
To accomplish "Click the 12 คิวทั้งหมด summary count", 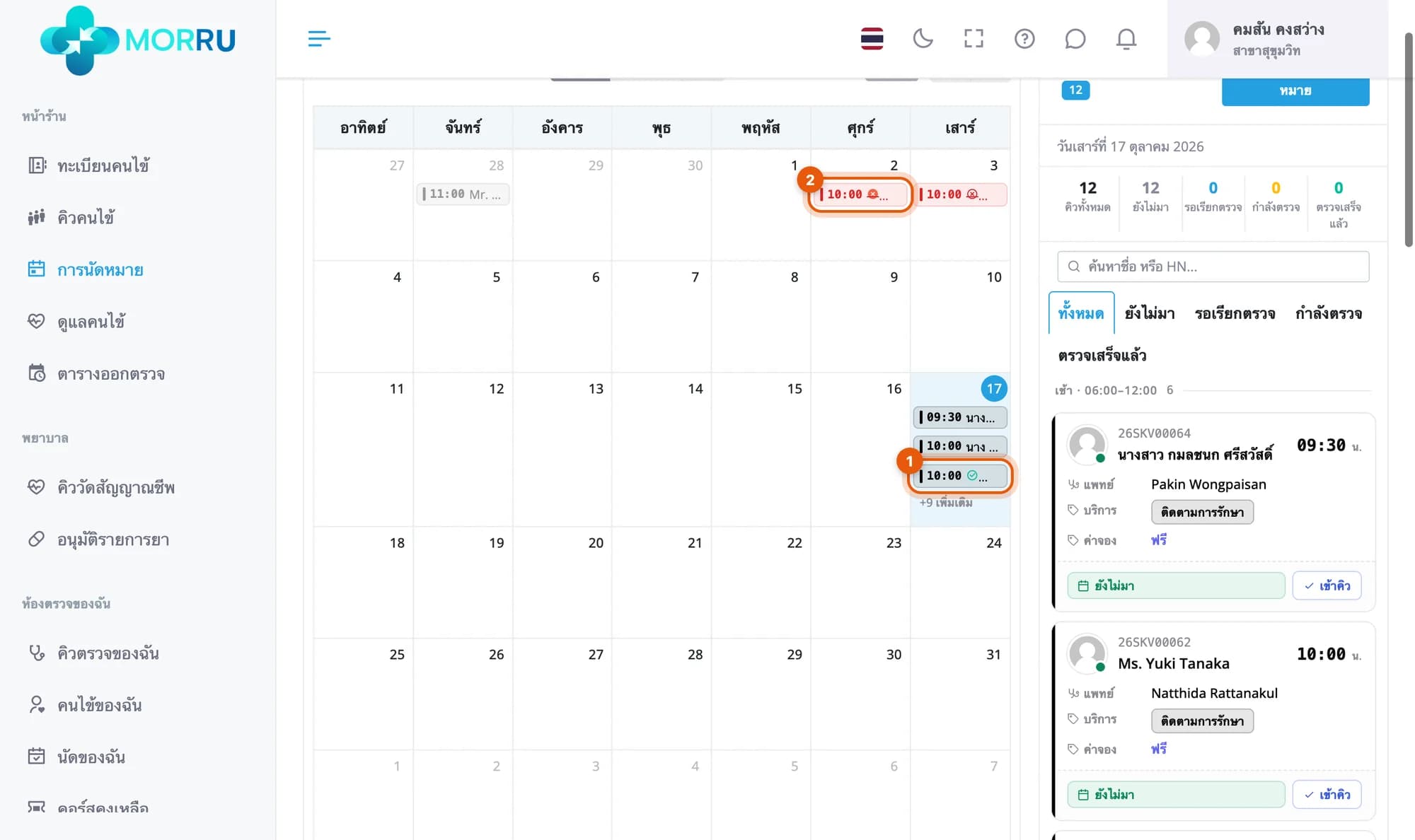I will pos(1087,196).
